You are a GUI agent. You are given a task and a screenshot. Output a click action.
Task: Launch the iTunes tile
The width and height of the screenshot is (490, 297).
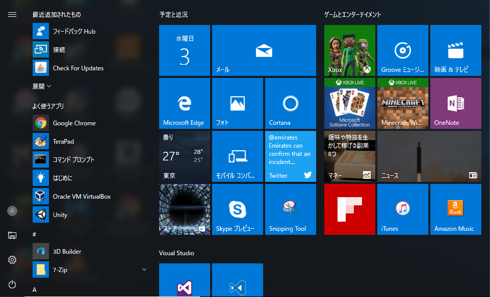coord(403,209)
